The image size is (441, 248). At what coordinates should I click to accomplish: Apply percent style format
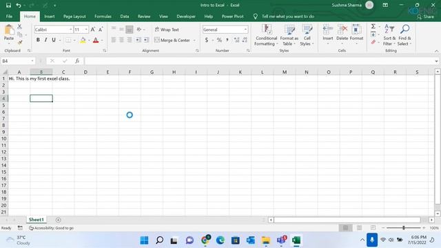219,40
